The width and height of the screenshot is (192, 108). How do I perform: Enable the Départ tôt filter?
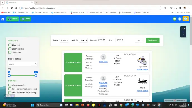pyautogui.click(x=10, y=45)
